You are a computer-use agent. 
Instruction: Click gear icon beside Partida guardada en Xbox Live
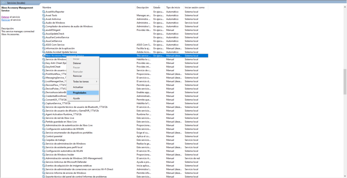coord(44,122)
